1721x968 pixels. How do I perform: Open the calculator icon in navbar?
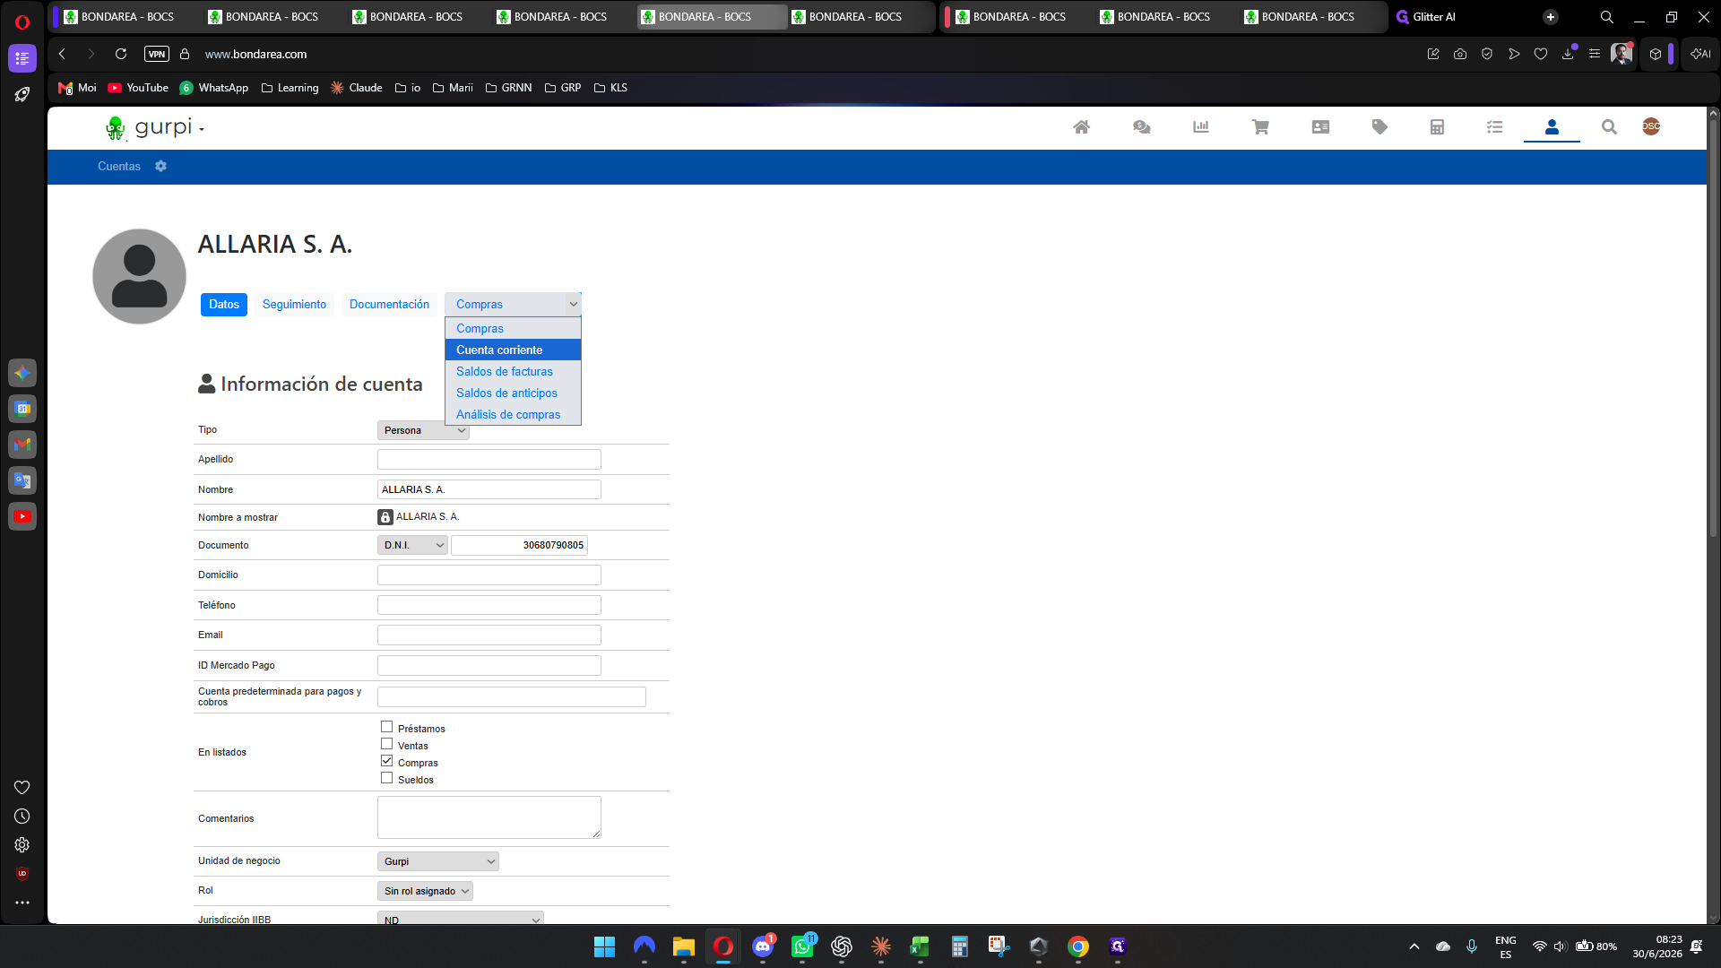pos(1437,127)
